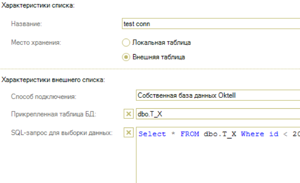Click empty area in the SQL query editor
The width and height of the screenshot is (300, 183).
(x=217, y=162)
